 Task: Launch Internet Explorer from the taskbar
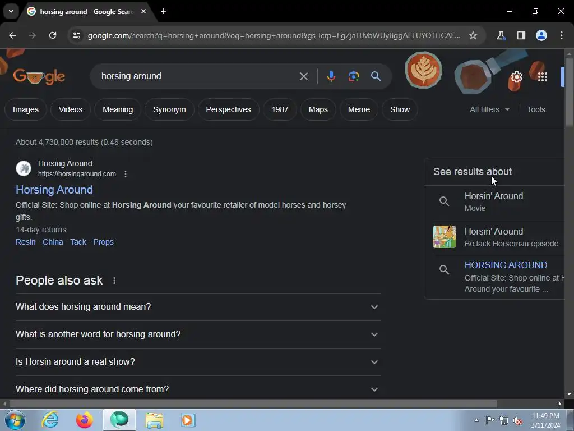(50, 420)
